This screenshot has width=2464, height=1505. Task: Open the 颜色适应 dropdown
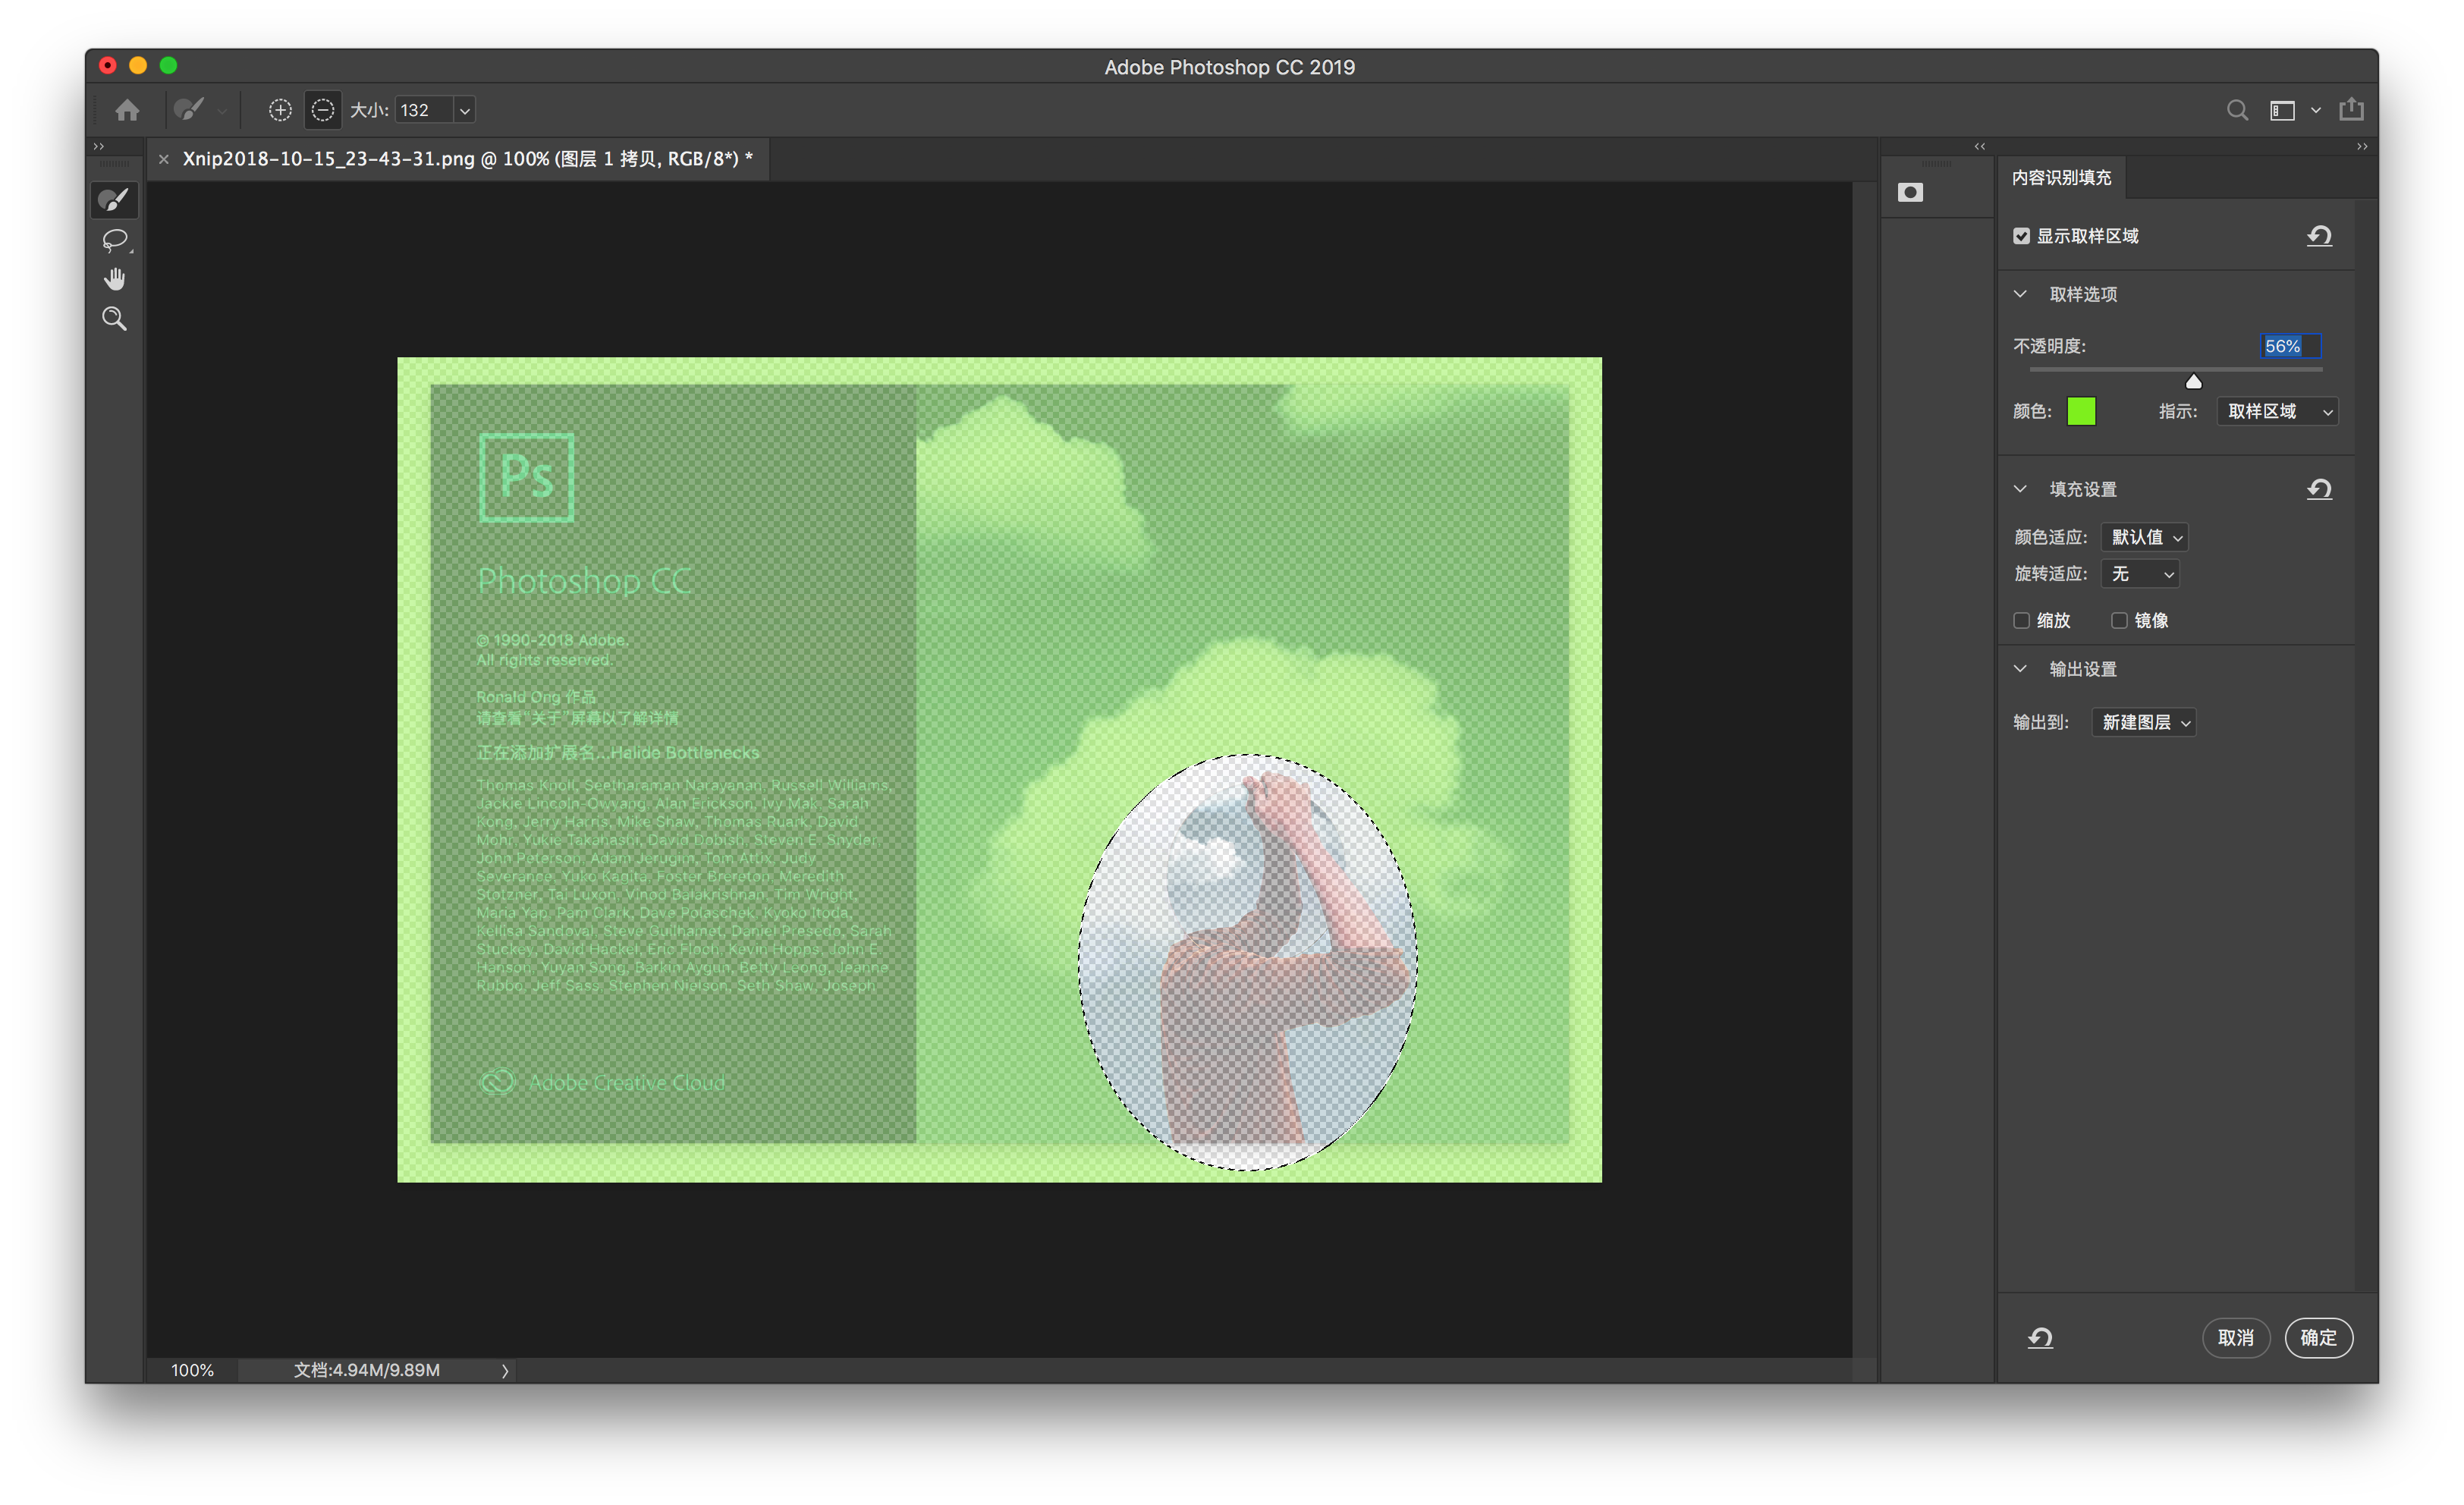click(x=2144, y=537)
